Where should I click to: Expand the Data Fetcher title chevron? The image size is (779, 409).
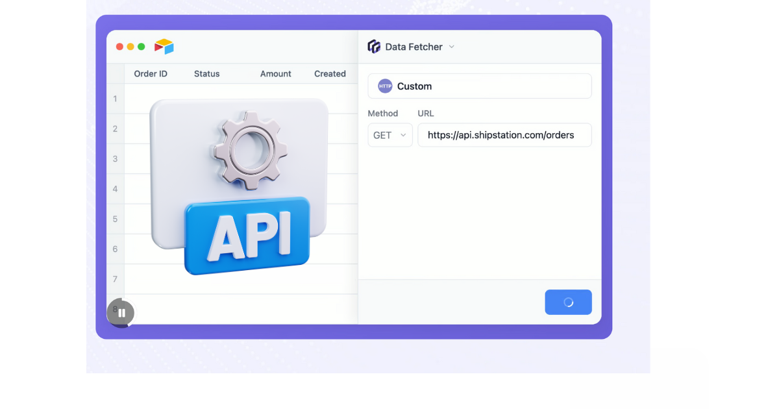(452, 47)
